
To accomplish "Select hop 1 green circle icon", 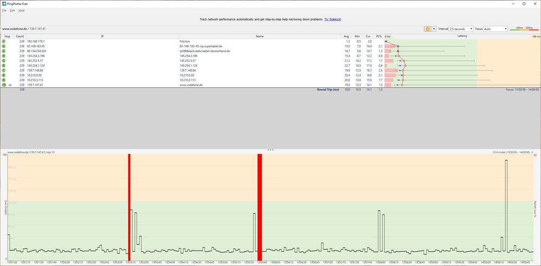I will (x=4, y=41).
